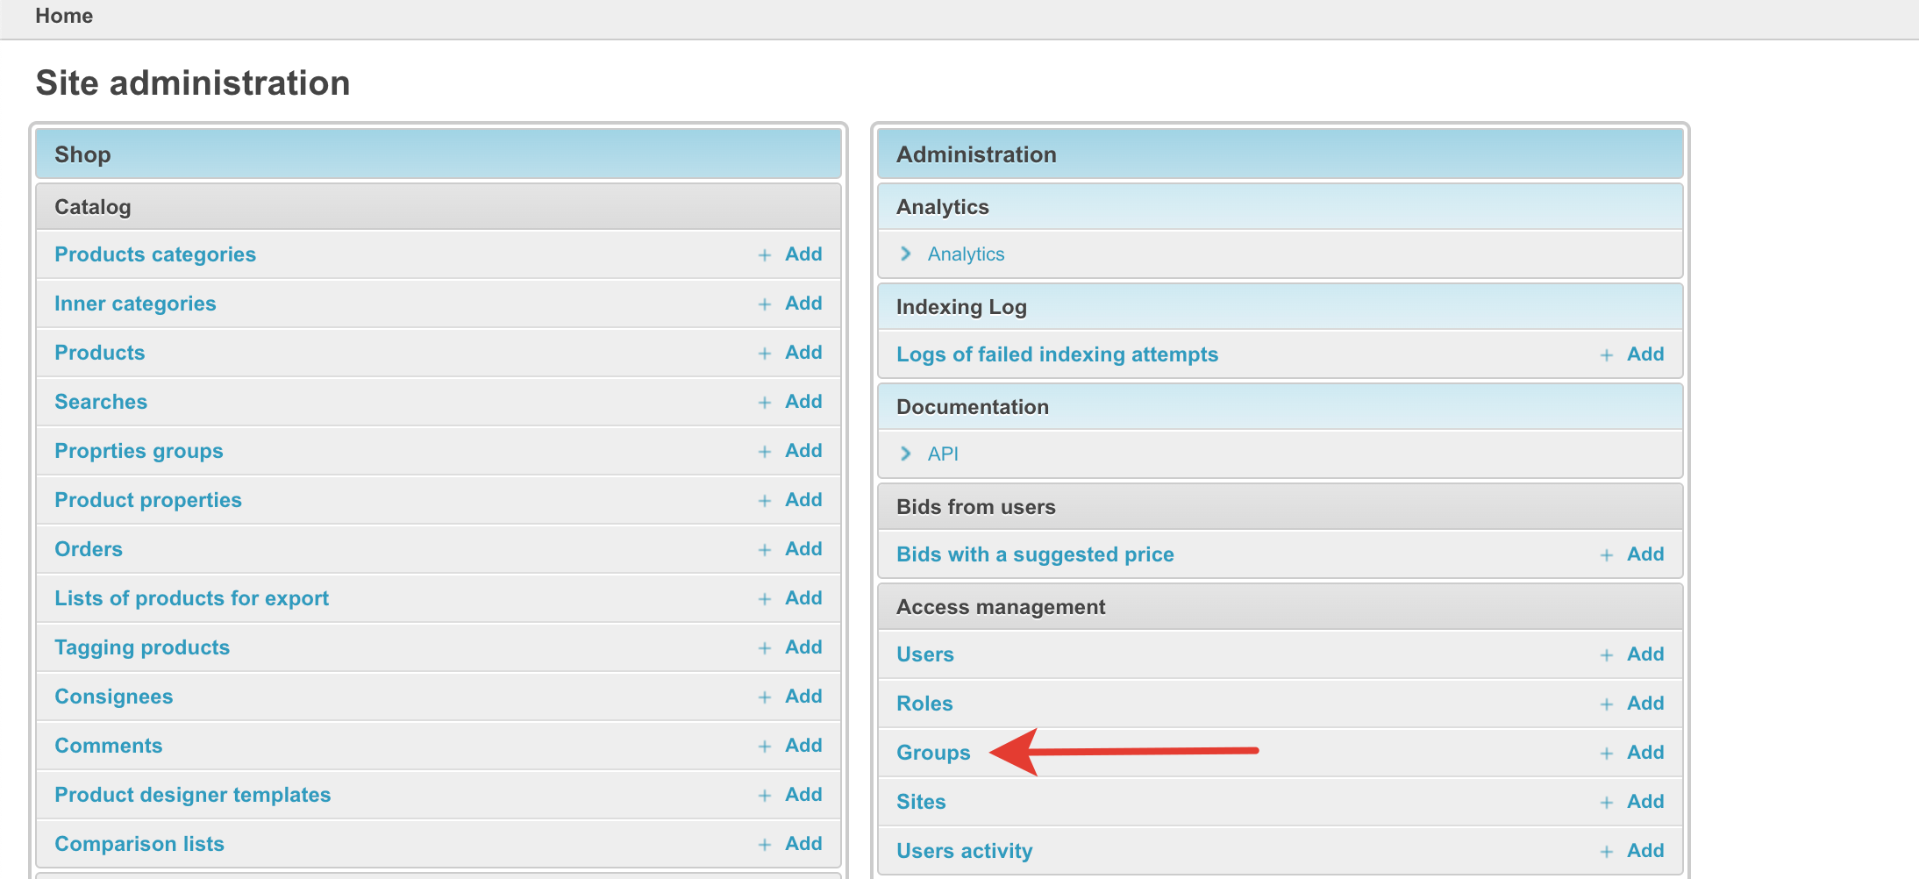Add a bid with a suggested price
Screen dimensions: 1919x879
point(1644,554)
